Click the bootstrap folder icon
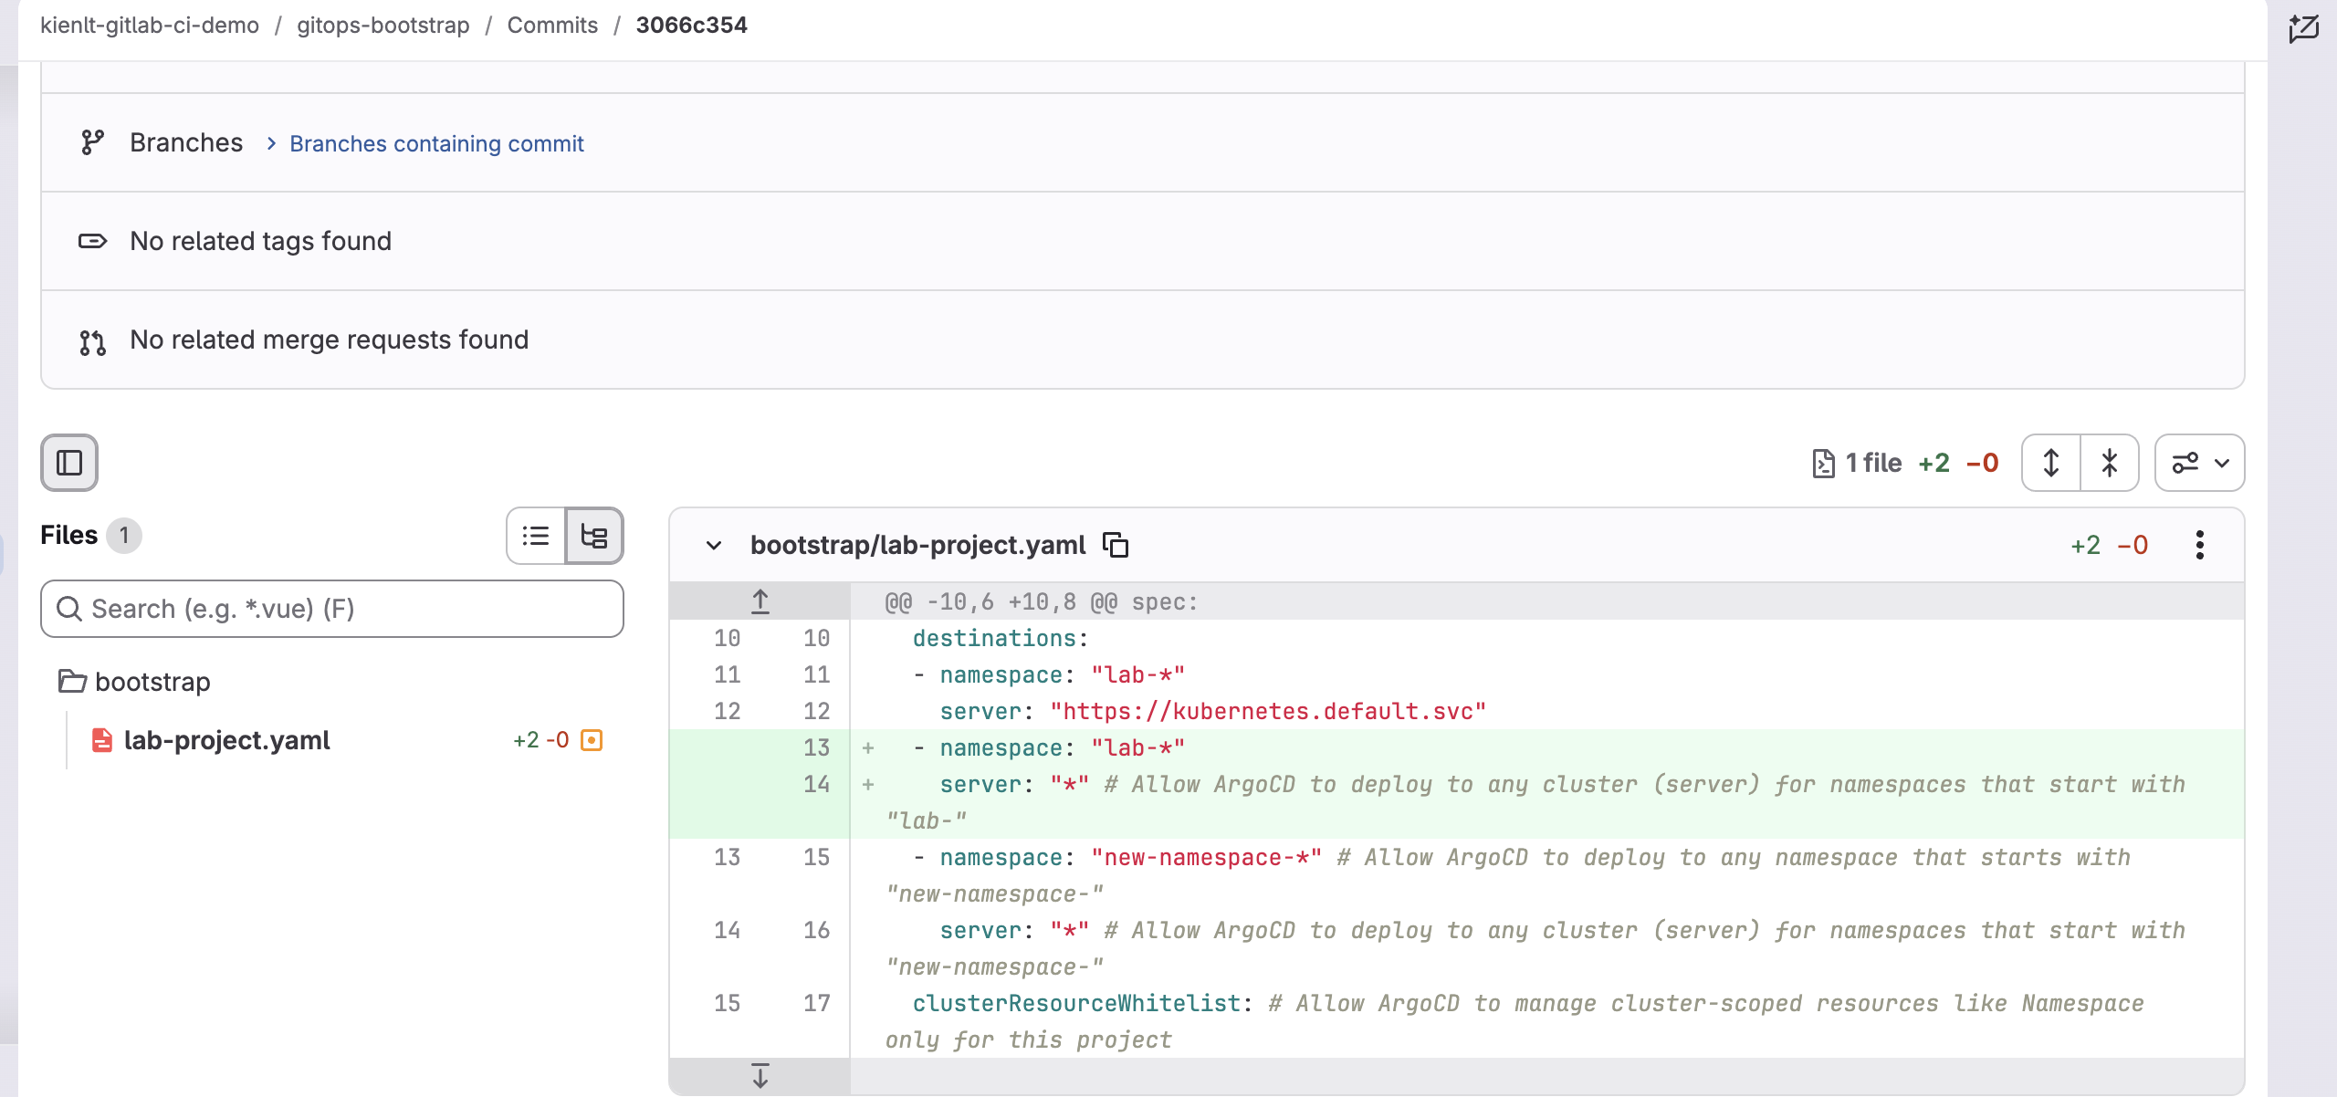This screenshot has width=2337, height=1097. tap(72, 682)
